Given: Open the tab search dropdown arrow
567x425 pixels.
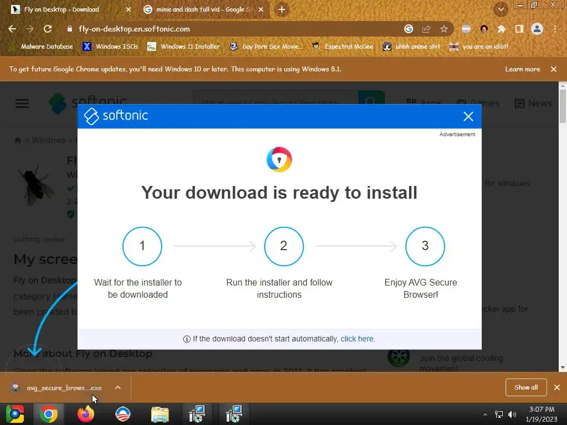Looking at the screenshot, I should click(x=501, y=9).
